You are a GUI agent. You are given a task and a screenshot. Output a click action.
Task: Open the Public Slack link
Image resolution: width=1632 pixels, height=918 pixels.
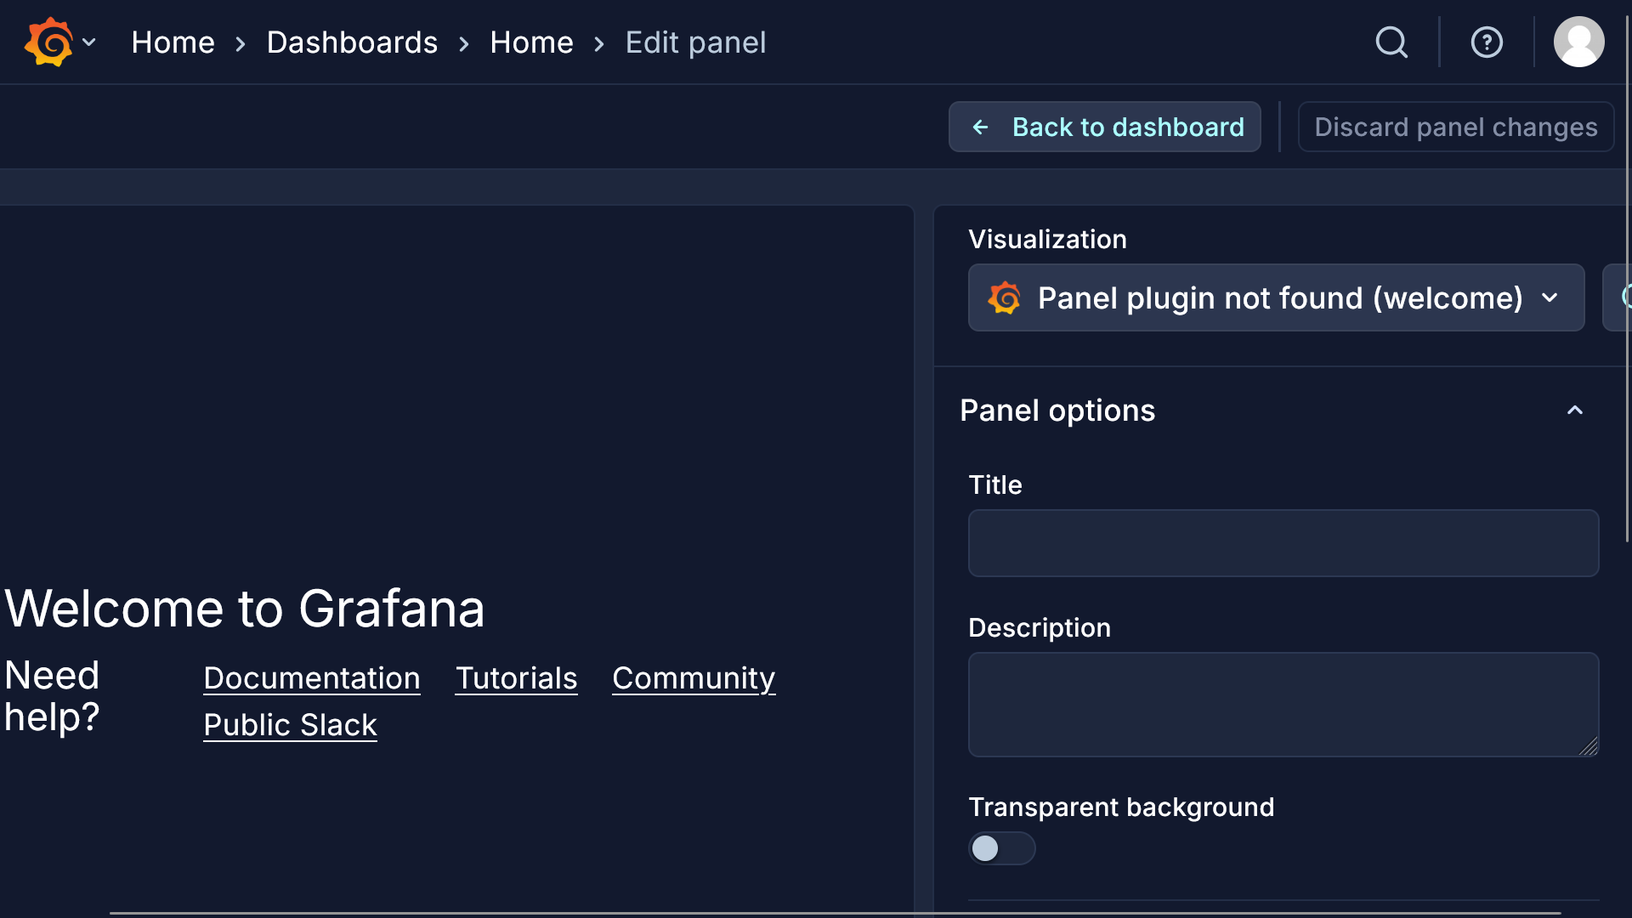pos(290,725)
